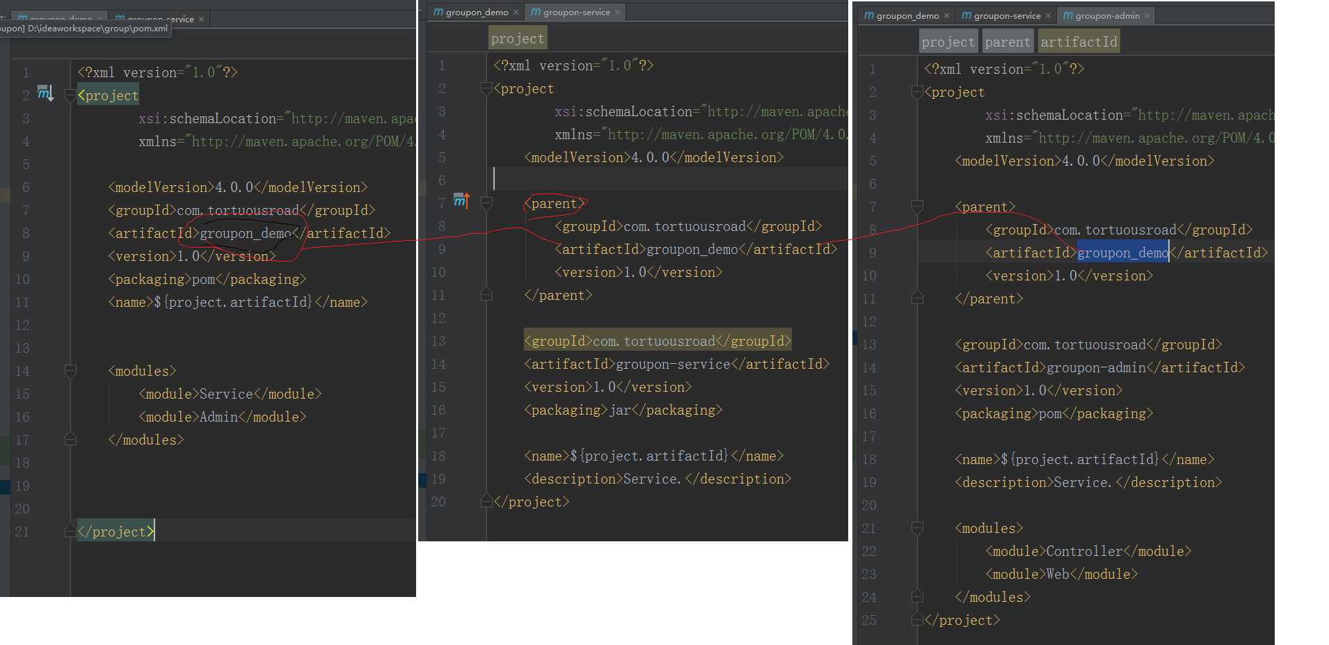1329x645 pixels.
Task: Click the <name>${project.artifactId}</name> line in the left pane
Action: point(237,302)
